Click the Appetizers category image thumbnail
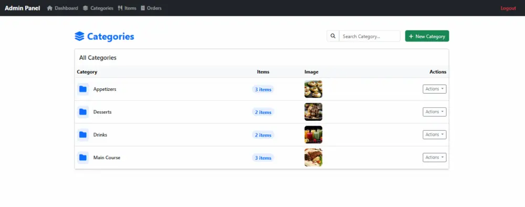The height and width of the screenshot is (207, 525). pos(313,89)
